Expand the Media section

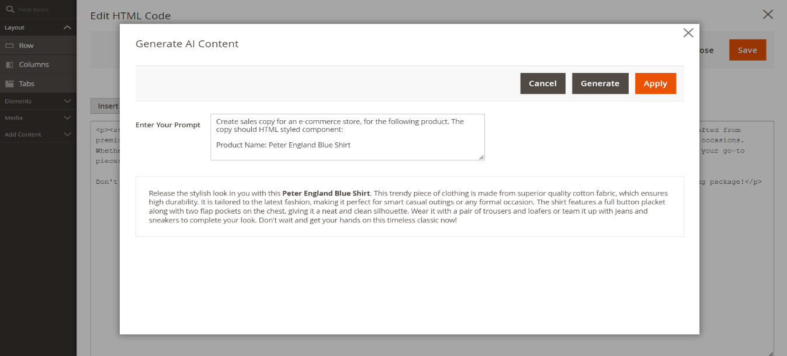(x=67, y=118)
